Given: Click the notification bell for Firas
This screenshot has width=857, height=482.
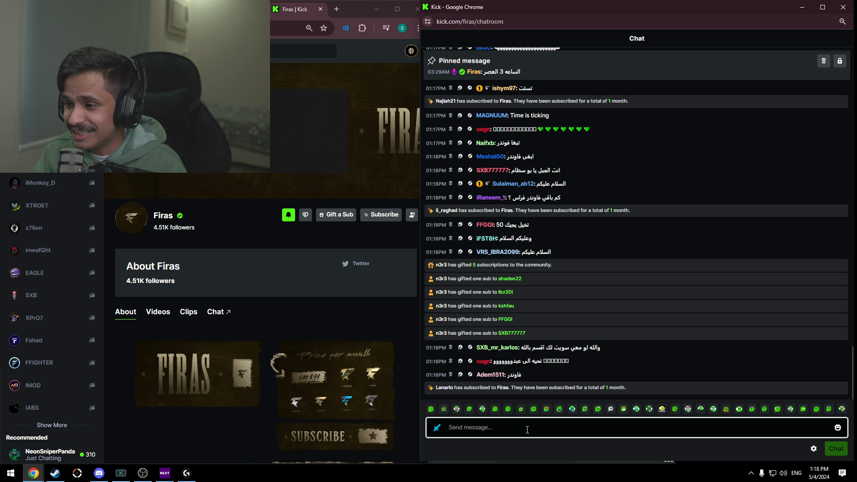Looking at the screenshot, I should 288,215.
